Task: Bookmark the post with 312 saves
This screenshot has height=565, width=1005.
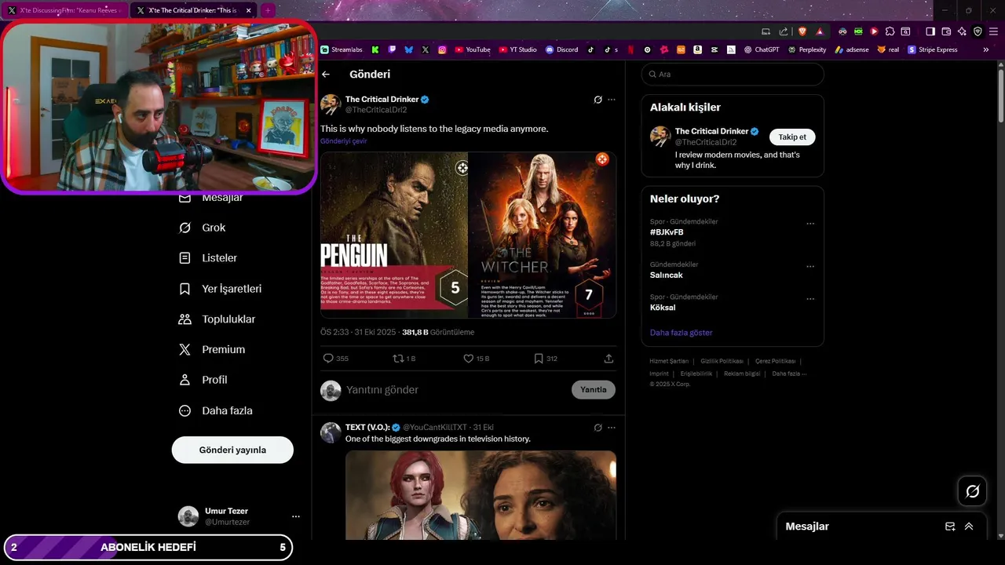Action: (x=546, y=359)
